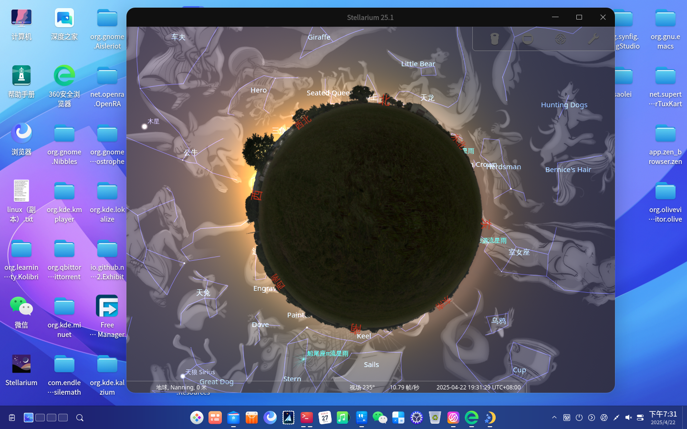This screenshot has width=687, height=429.
Task: Toggle the muted volume tray icon
Action: 628,418
